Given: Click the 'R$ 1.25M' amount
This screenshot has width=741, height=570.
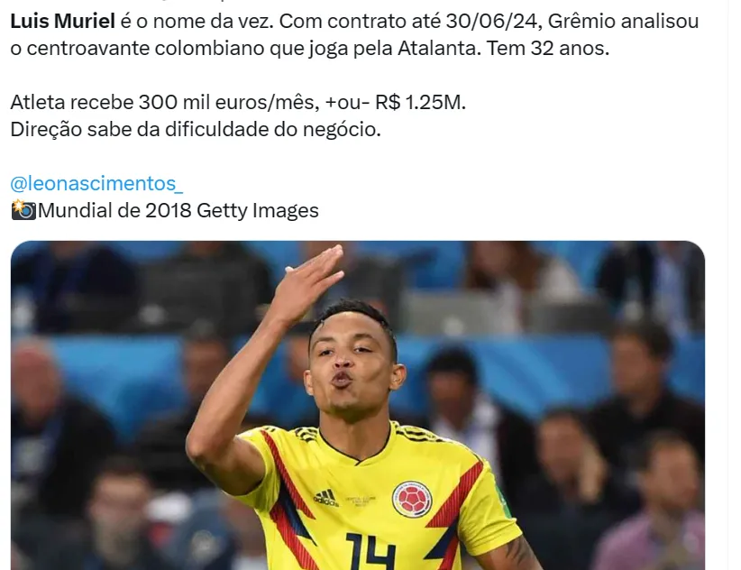Looking at the screenshot, I should [420, 102].
